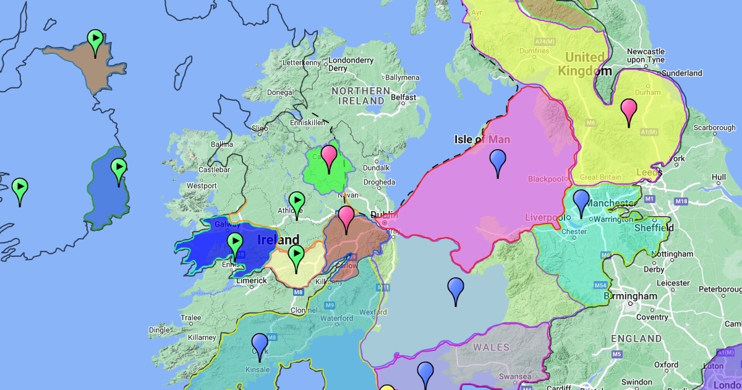
Task: Open blue pin in light-blue sea region
Action: coord(456,290)
